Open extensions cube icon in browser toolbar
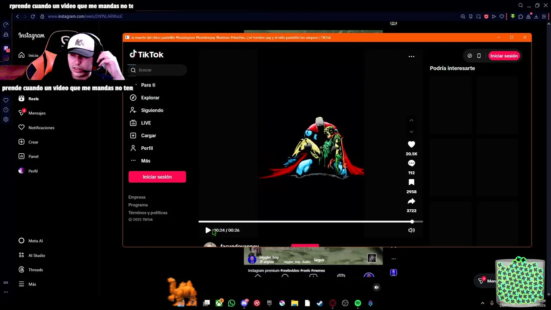 520,16
